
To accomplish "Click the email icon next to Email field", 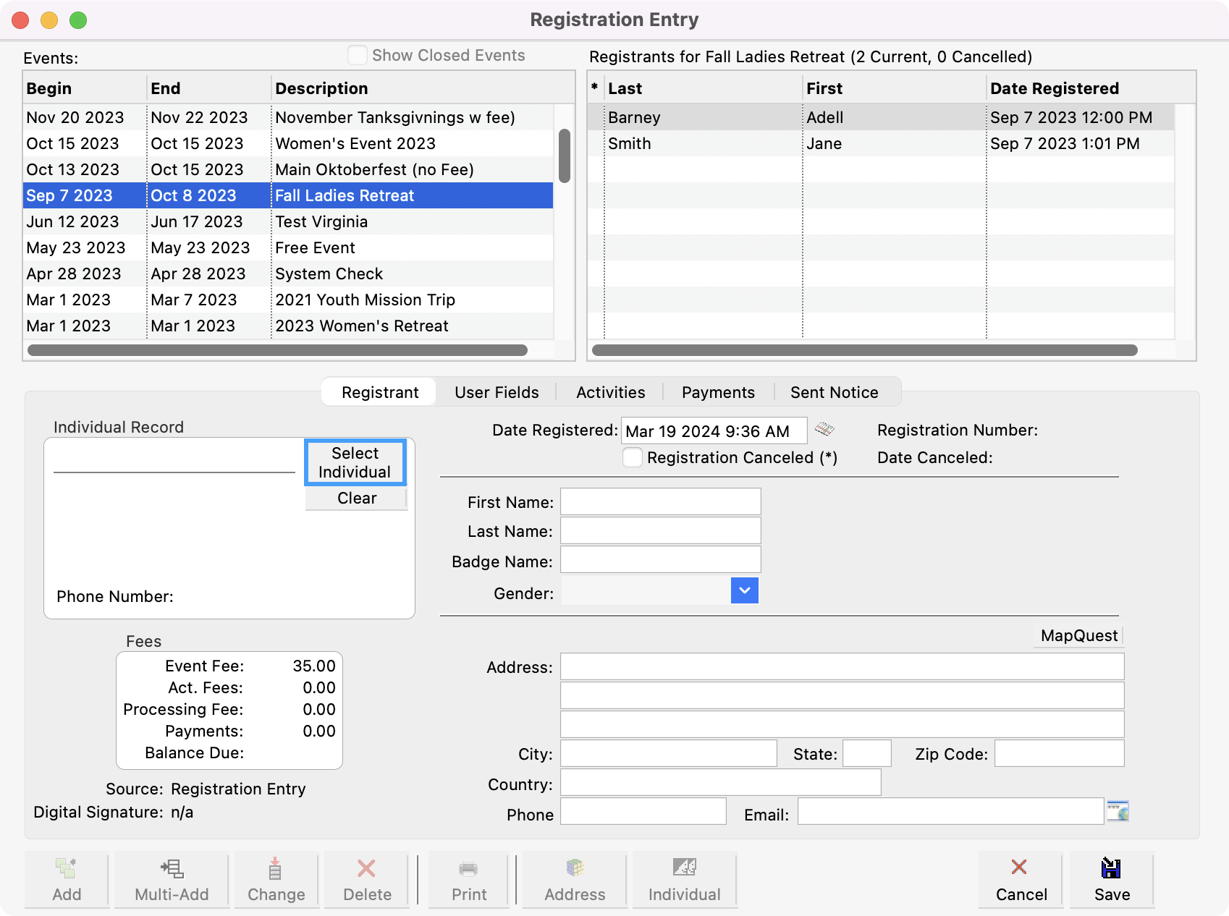I will pos(1118,811).
